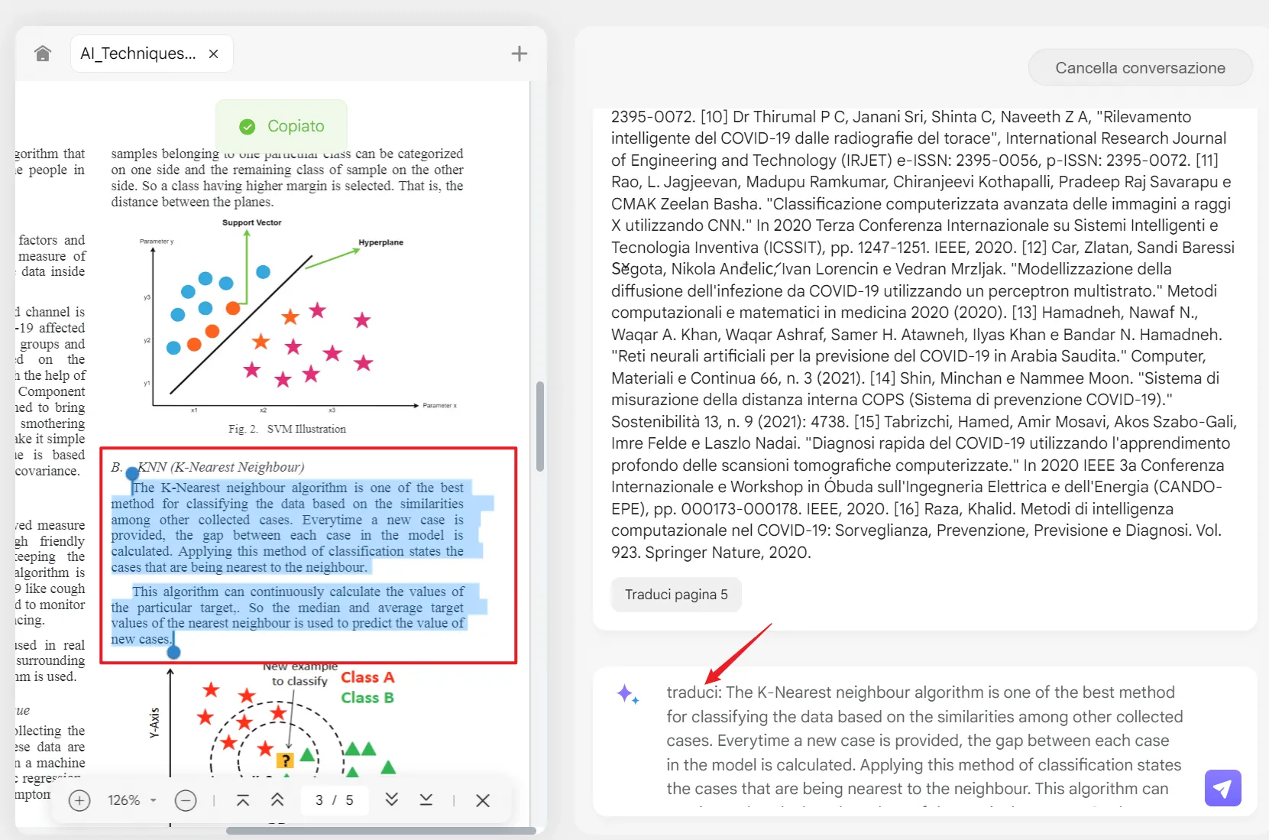Open the 126% zoom level dropdown
Image resolution: width=1269 pixels, height=840 pixels.
click(132, 800)
